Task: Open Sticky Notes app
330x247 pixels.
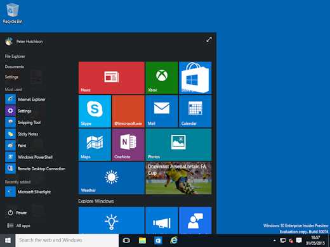Action: point(22,134)
